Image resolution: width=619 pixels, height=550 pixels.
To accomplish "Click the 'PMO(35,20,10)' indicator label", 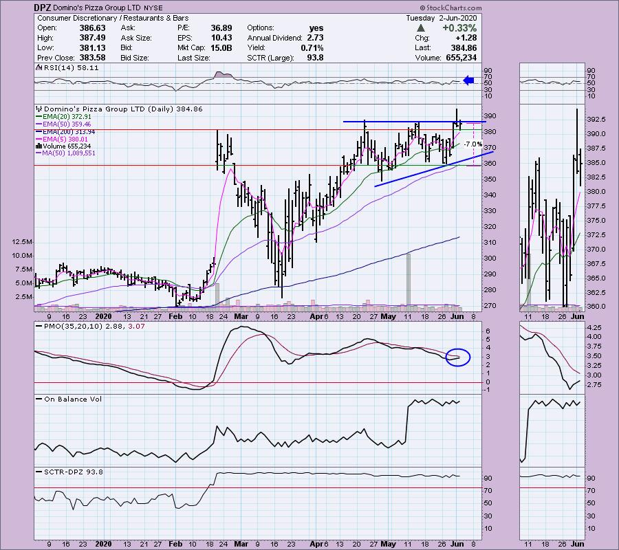I will 73,327.
